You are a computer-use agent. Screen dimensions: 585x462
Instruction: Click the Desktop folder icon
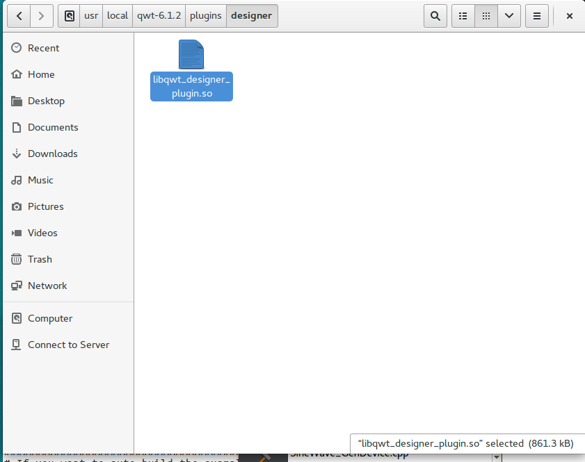click(16, 101)
